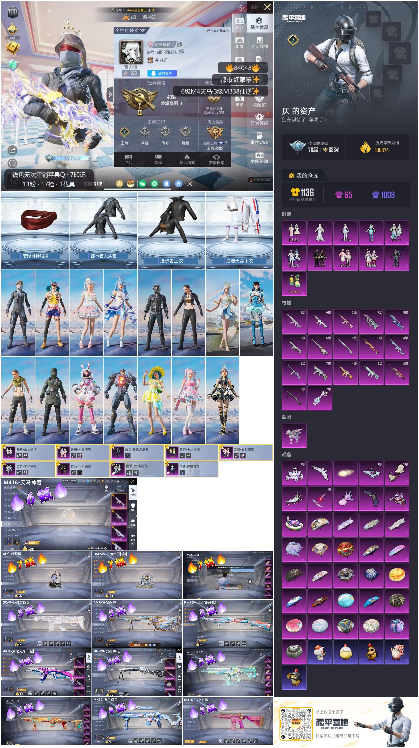
Task: Open the help question-mark icon
Action: tap(241, 8)
